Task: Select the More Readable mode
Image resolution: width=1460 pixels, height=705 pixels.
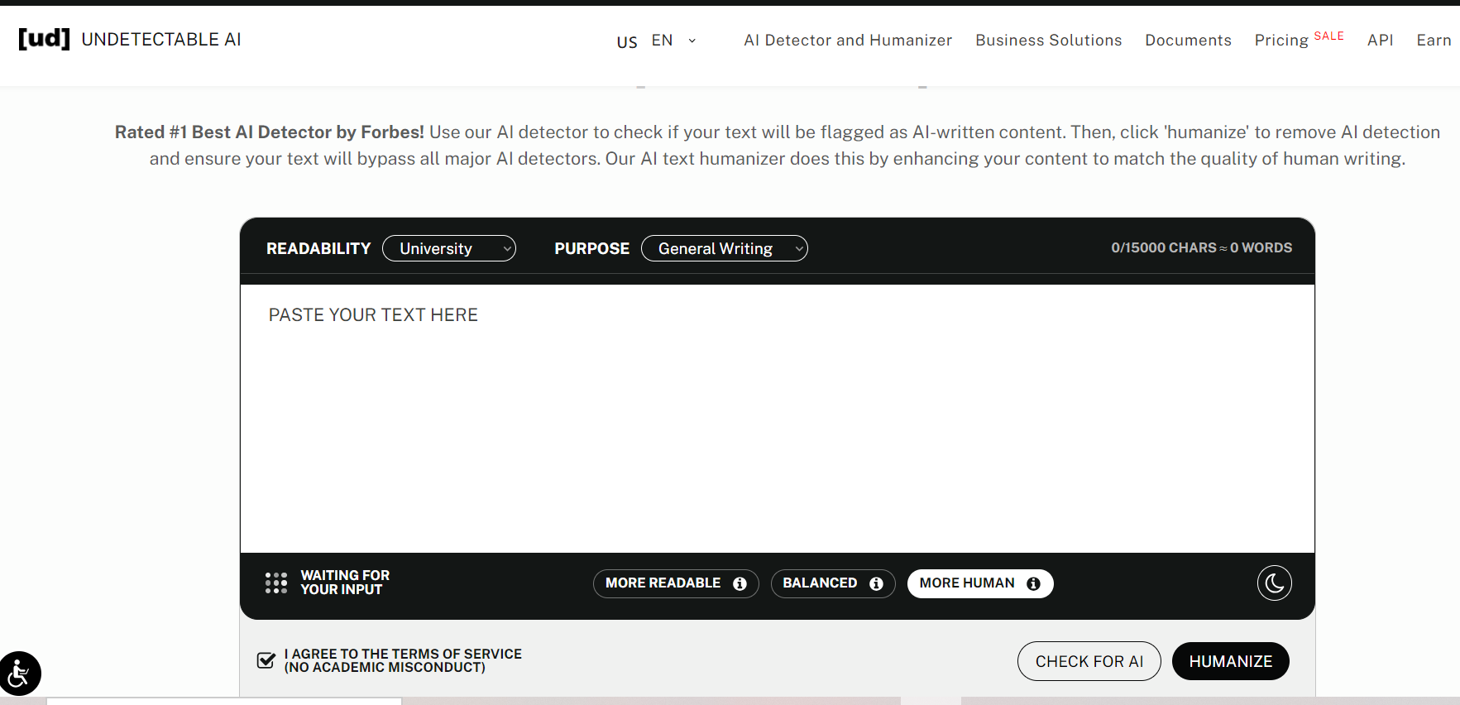Action: click(x=663, y=583)
